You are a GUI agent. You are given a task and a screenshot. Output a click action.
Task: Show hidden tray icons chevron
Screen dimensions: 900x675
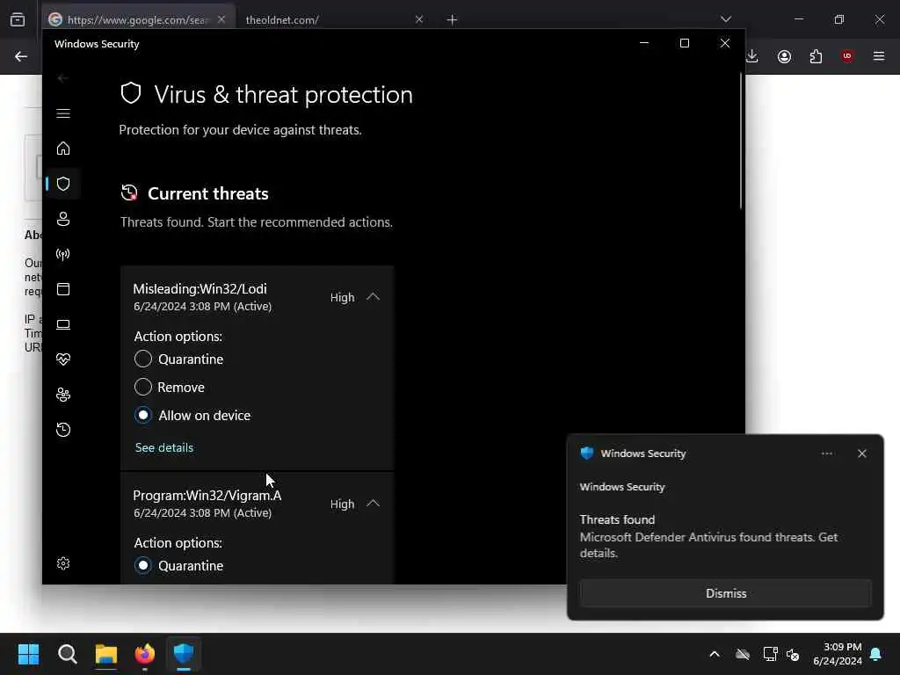coord(715,654)
